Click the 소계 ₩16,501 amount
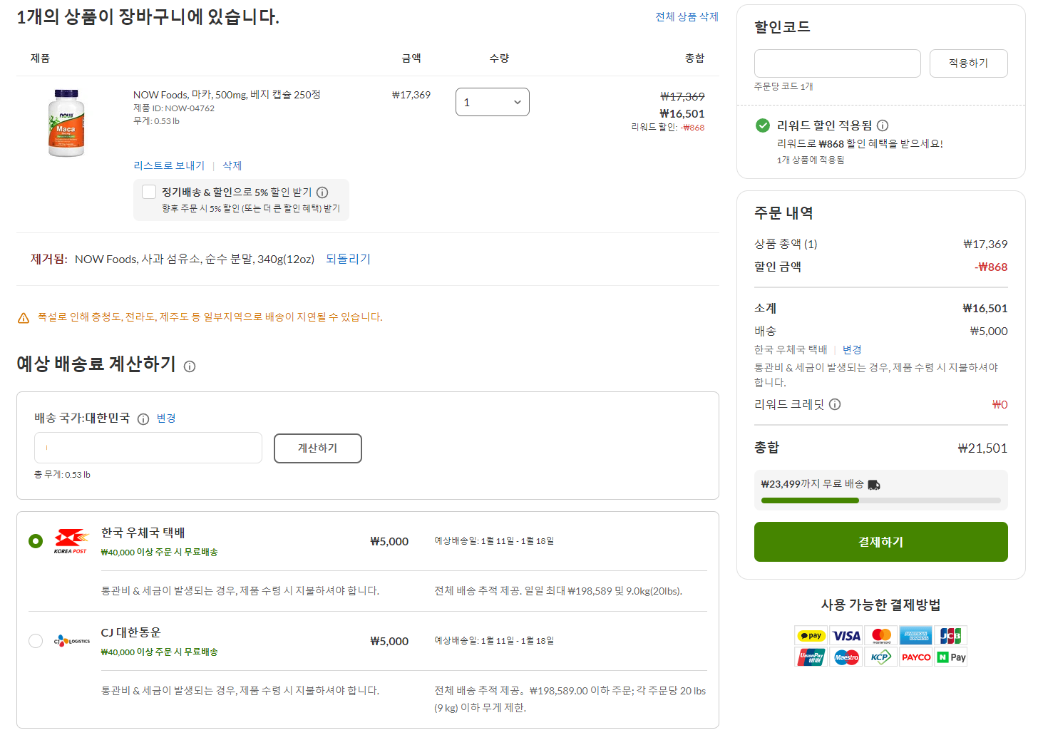The image size is (1038, 750). [985, 309]
